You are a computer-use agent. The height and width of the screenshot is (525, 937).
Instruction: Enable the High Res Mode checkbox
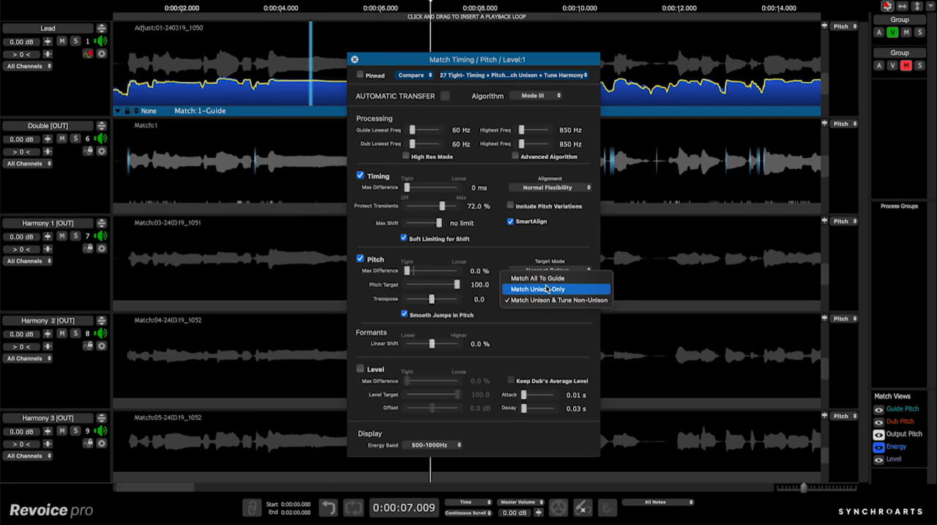tap(404, 156)
